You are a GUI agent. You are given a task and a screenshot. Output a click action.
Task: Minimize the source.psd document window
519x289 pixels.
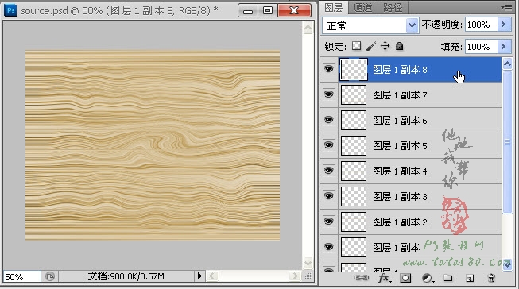pyautogui.click(x=248, y=10)
